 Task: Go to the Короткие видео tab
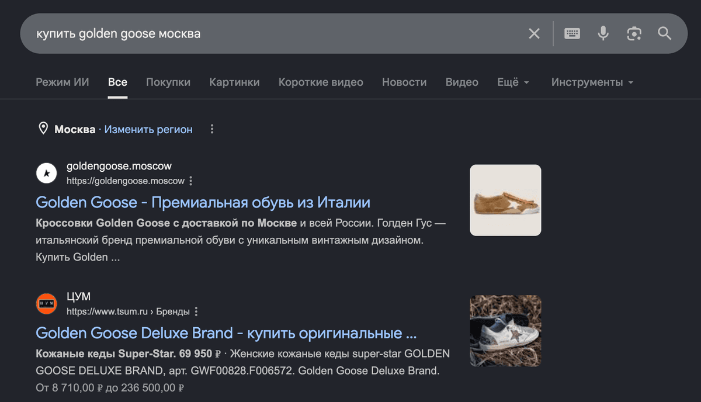point(321,82)
